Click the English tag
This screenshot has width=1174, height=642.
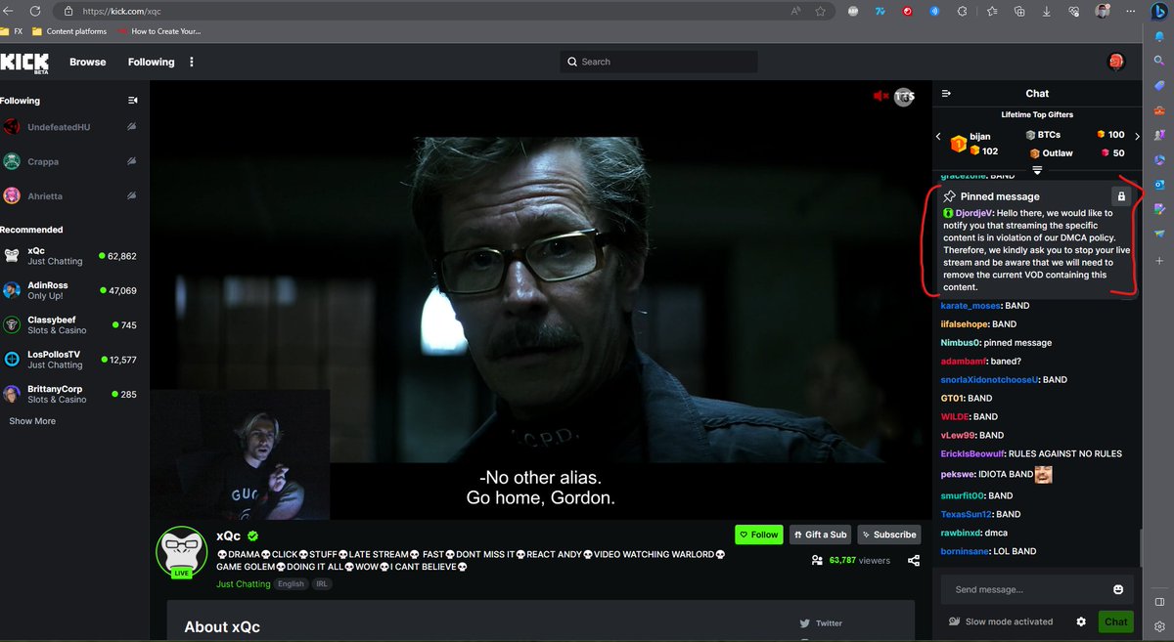coord(291,584)
